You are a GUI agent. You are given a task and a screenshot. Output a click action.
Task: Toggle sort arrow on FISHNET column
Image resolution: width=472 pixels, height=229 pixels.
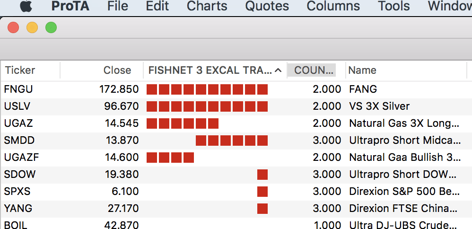click(279, 70)
